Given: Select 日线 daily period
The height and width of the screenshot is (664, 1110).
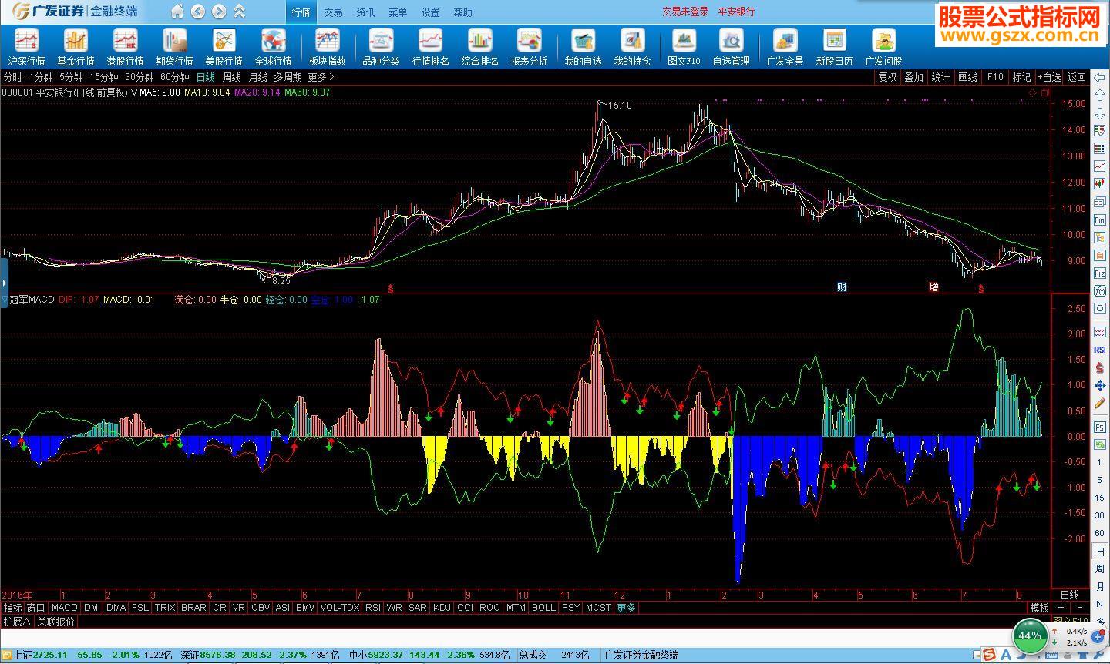Looking at the screenshot, I should pos(206,77).
